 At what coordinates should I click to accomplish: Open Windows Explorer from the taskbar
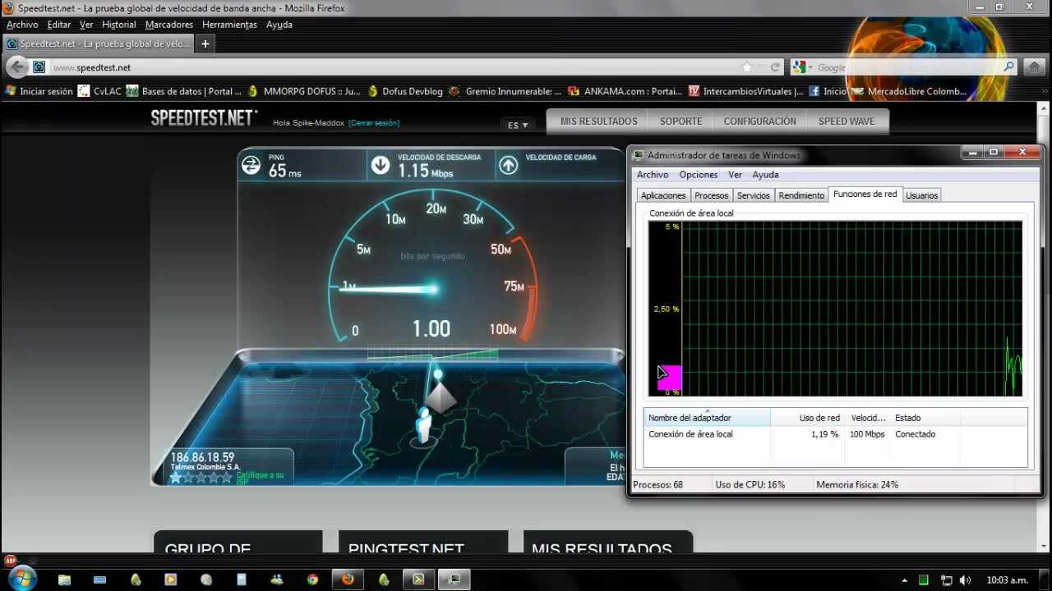[x=64, y=580]
